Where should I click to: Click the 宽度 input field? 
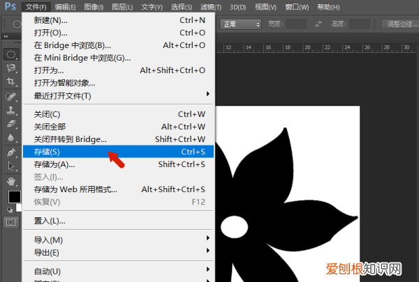coord(296,24)
